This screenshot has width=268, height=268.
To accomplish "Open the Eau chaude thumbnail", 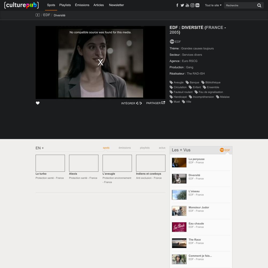I will (179, 227).
